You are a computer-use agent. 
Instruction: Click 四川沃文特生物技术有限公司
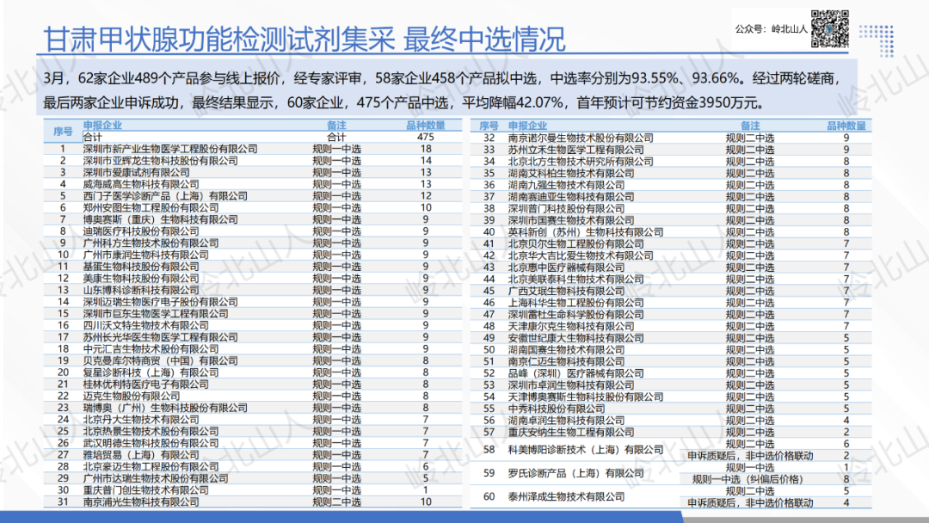(x=145, y=325)
